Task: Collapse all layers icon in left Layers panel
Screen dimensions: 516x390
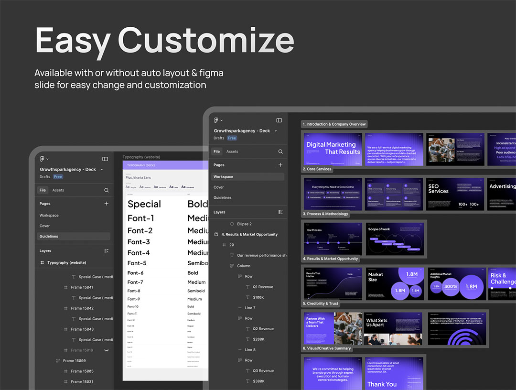Action: (x=106, y=251)
